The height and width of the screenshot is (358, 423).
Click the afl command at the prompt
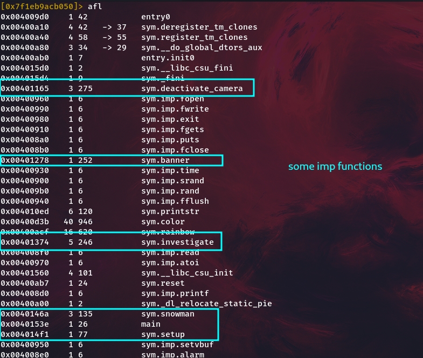pyautogui.click(x=95, y=6)
